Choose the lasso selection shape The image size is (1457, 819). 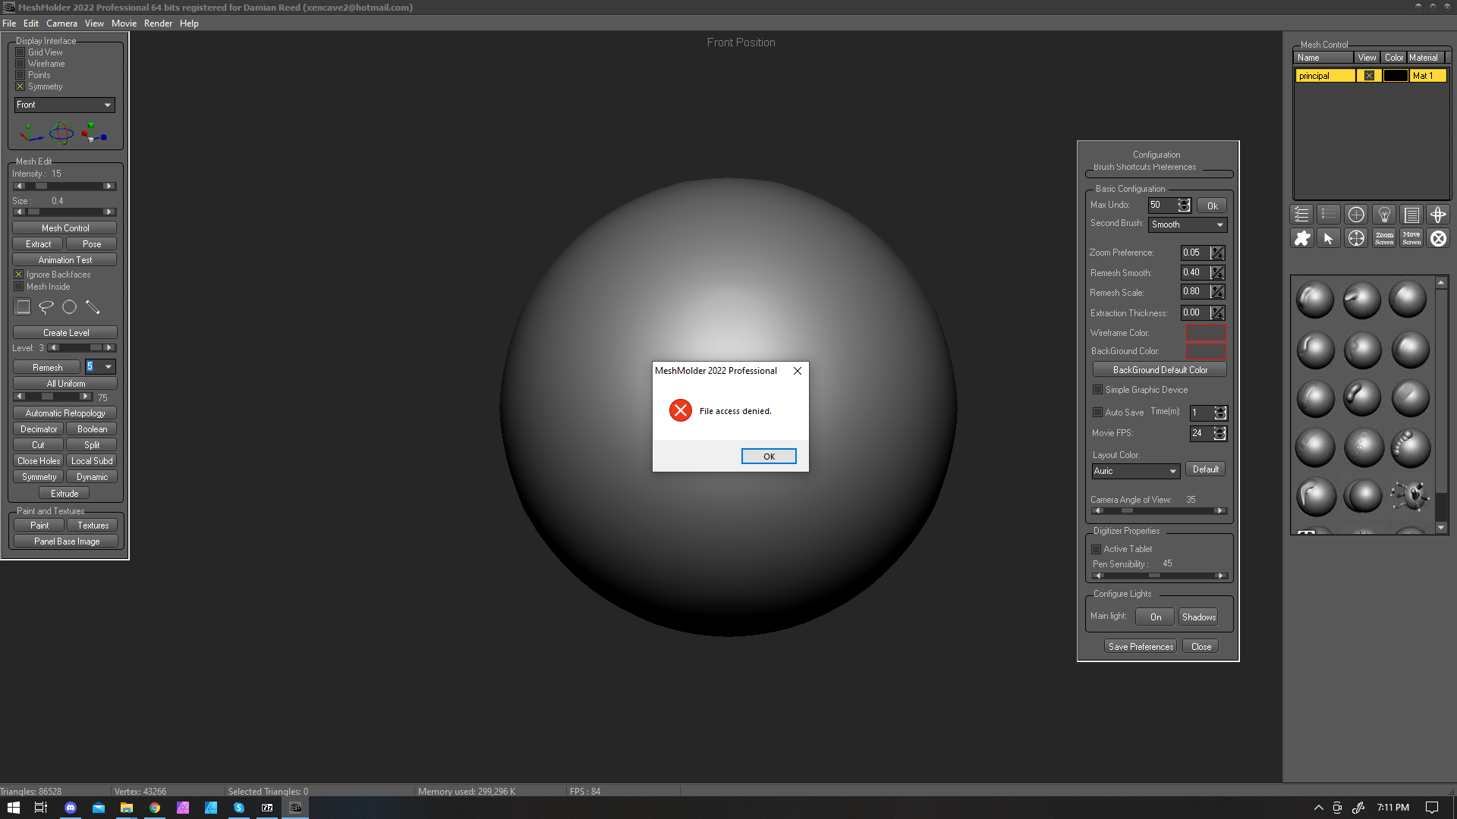point(46,307)
